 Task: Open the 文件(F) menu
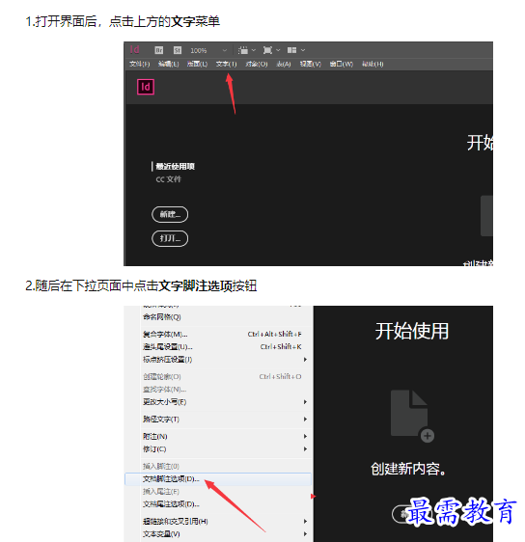point(140,64)
